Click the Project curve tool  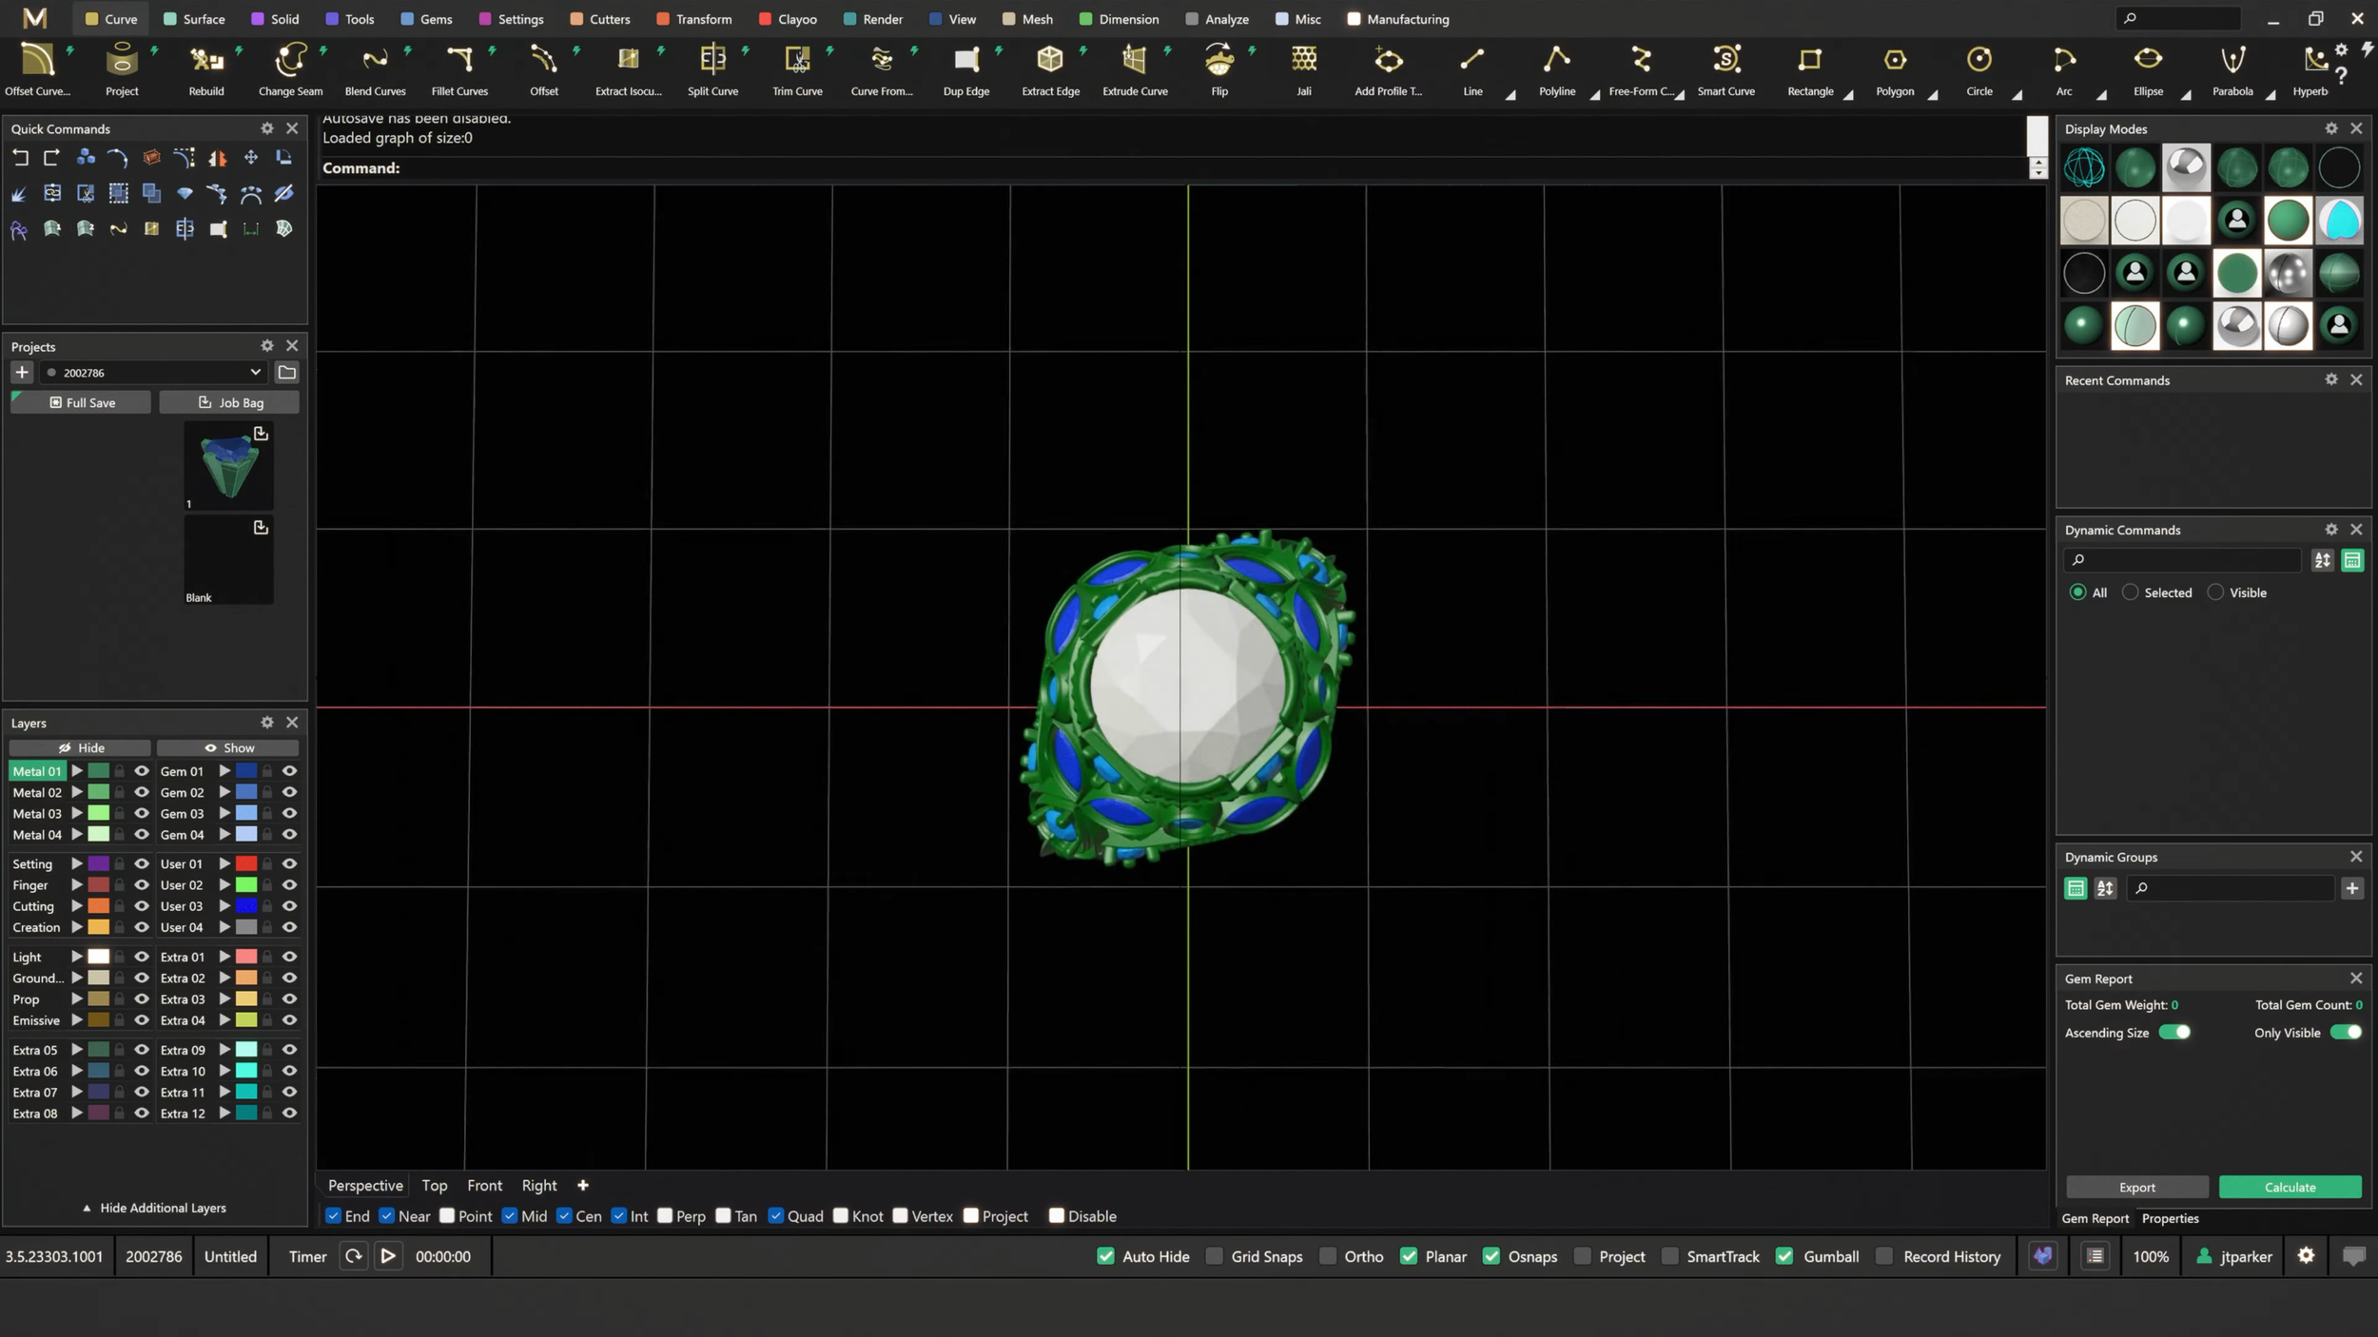tap(122, 68)
